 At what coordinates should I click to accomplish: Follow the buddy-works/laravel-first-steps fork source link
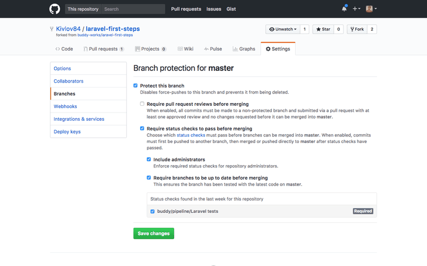click(105, 35)
